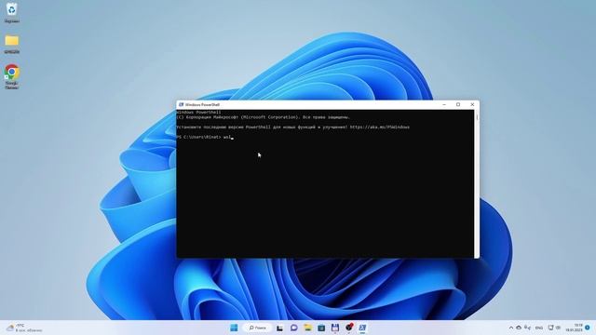This screenshot has height=335, width=596.
Task: Open the clock and date flyout
Action: pyautogui.click(x=574, y=328)
